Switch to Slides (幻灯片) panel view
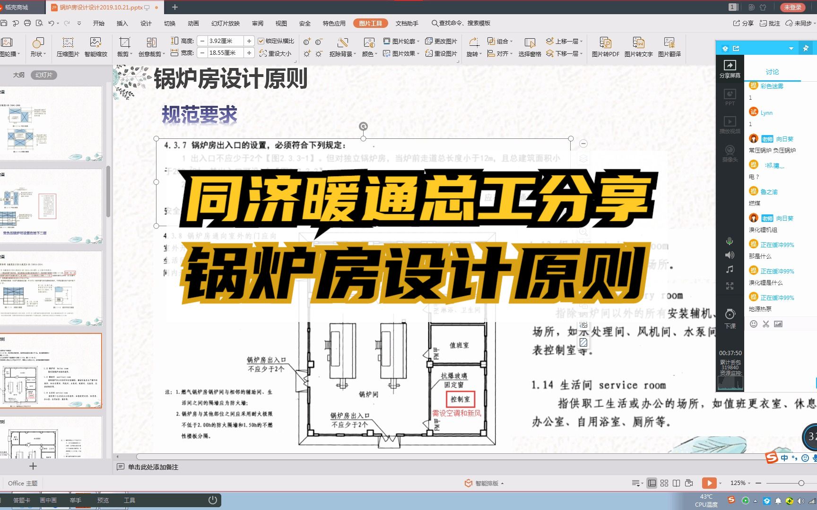The width and height of the screenshot is (817, 510). click(44, 75)
